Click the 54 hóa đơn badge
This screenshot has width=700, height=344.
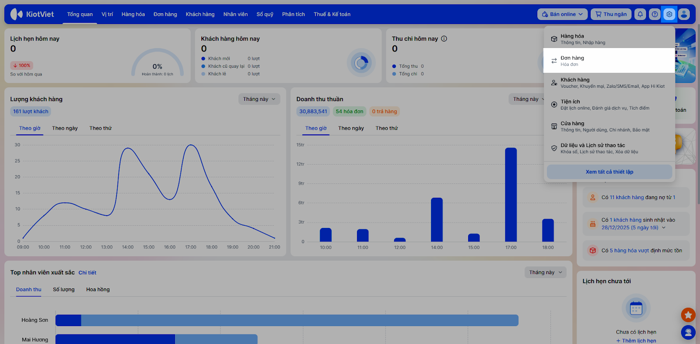click(350, 111)
